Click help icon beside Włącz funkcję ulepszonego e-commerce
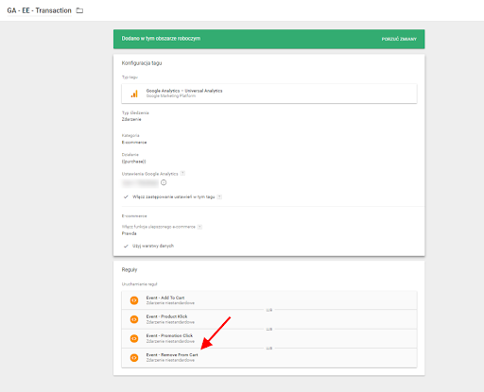484x392 pixels. coord(199,227)
